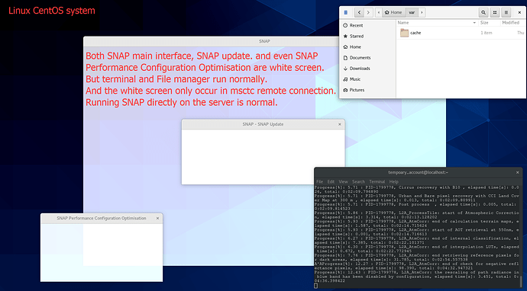Sort files by the Modified column
The width and height of the screenshot is (527, 291).
pyautogui.click(x=512, y=22)
